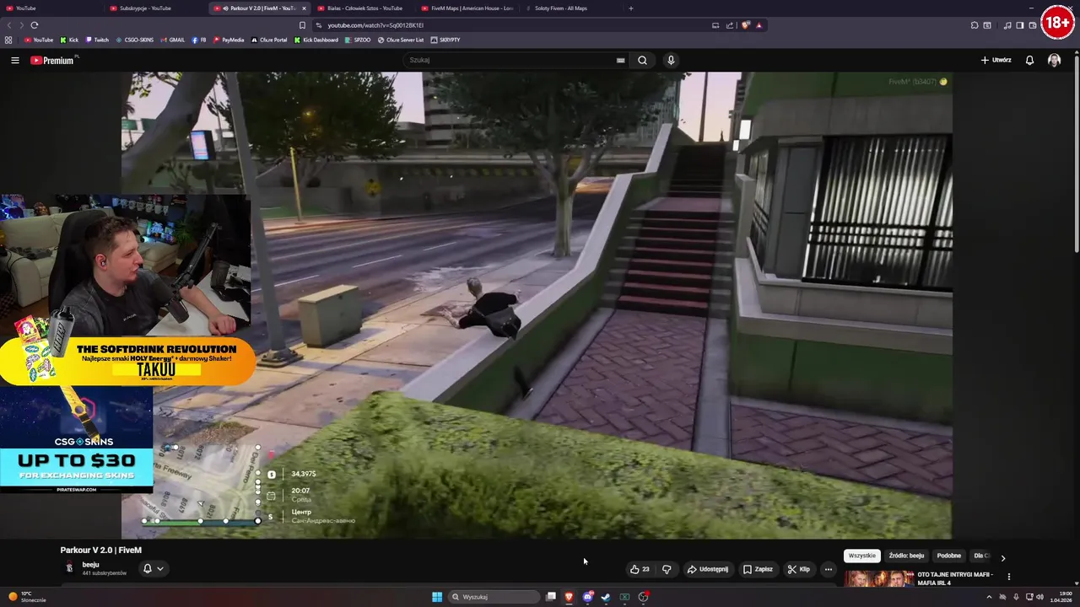Open YouTube notifications bell
1080x607 pixels.
coord(1029,60)
